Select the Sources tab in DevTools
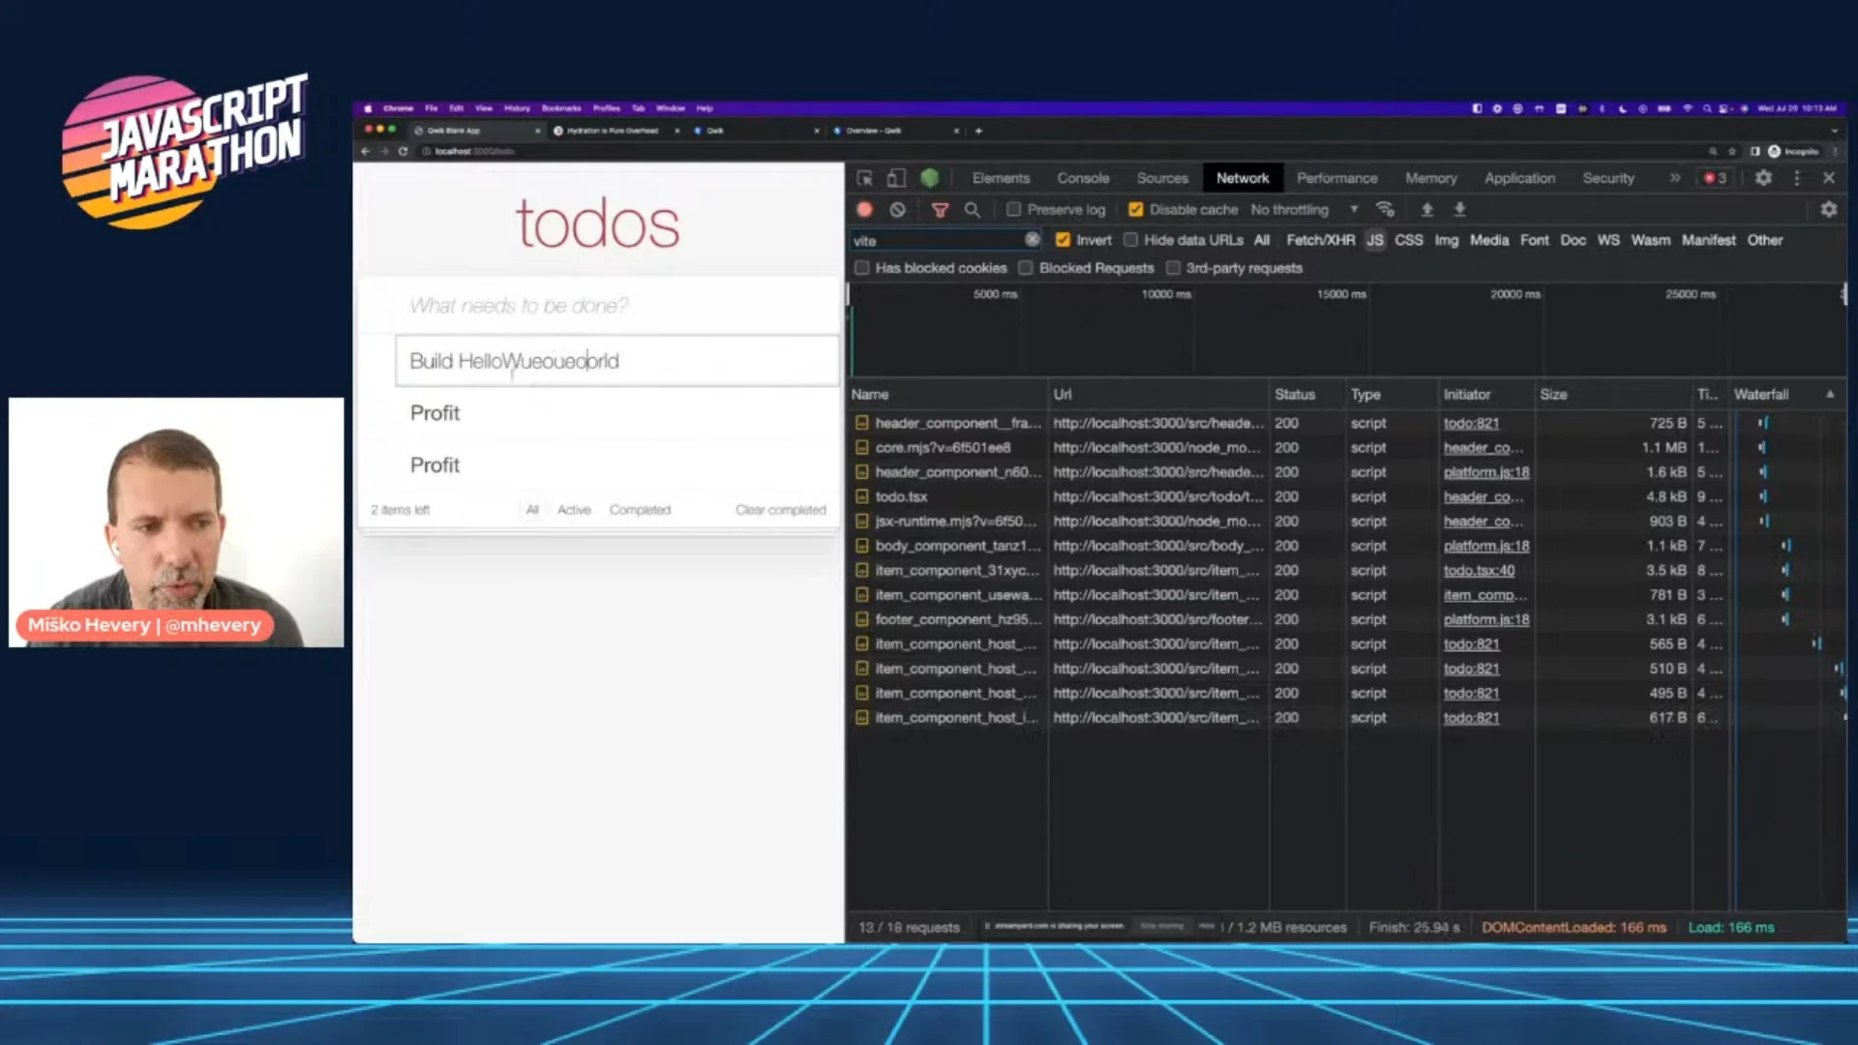The height and width of the screenshot is (1045, 1858). pyautogui.click(x=1162, y=177)
